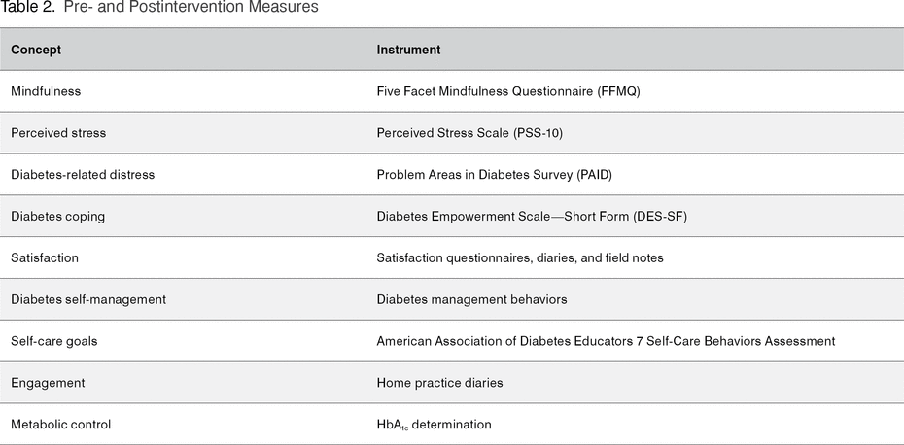
Task: Select the "Self-care goals" concept cell
Action: coord(54,342)
